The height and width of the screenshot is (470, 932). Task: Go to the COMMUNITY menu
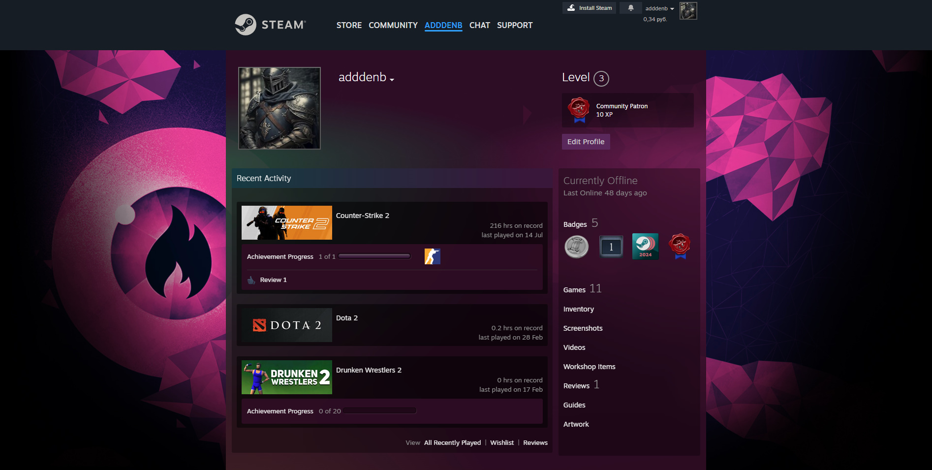pyautogui.click(x=393, y=25)
